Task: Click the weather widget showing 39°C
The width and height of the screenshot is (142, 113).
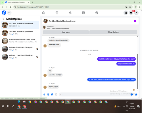Action: pyautogui.click(x=117, y=106)
